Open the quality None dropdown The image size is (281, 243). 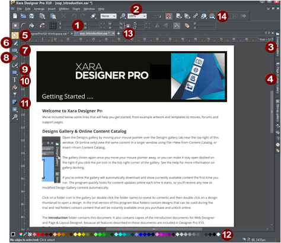point(108,16)
